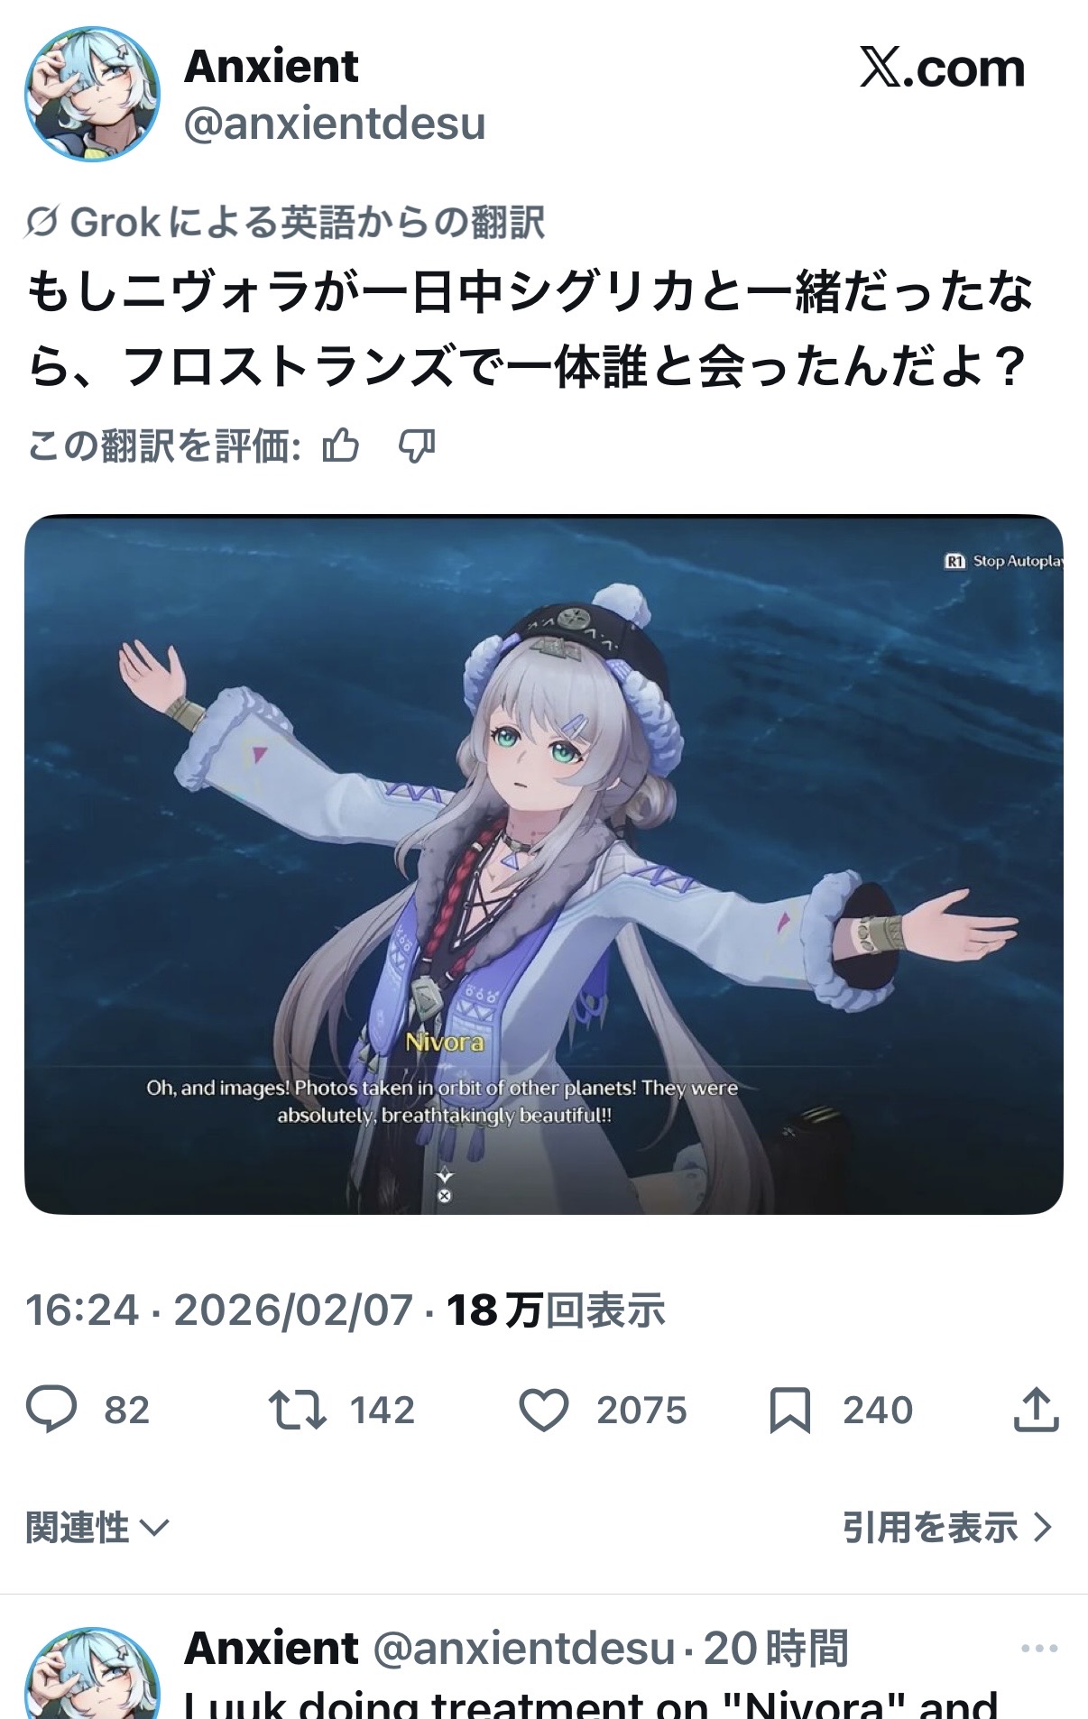The image size is (1088, 1719).
Task: Open the @anxientdesu handle at top
Action: click(335, 123)
